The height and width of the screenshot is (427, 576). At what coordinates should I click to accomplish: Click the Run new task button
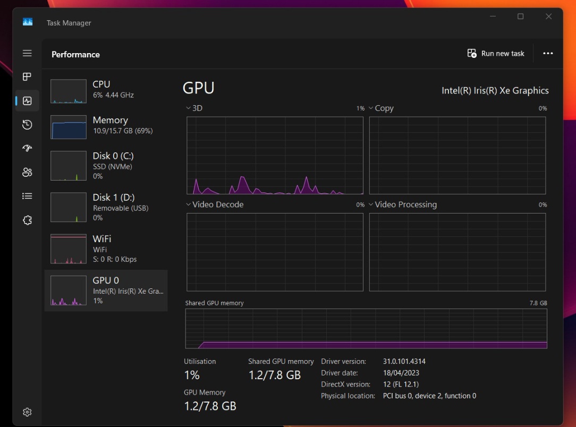tap(496, 54)
